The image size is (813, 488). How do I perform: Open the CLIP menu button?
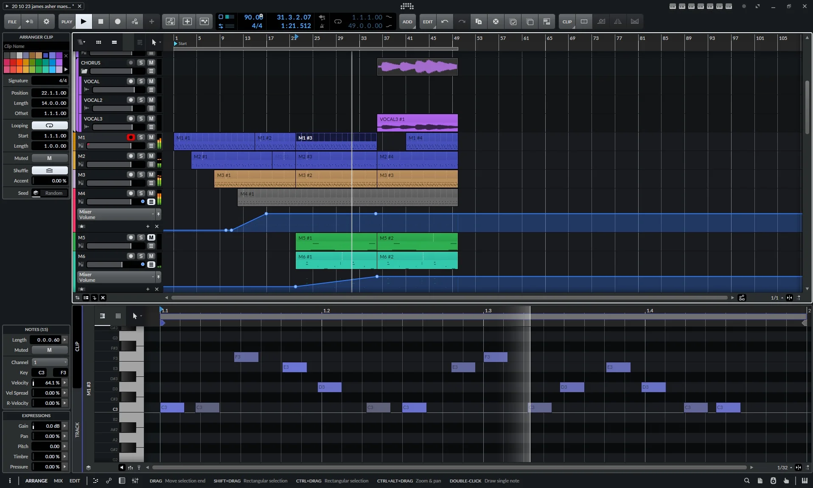click(x=567, y=22)
